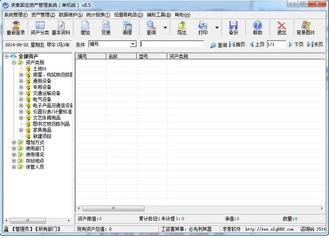Viewport: 329px width, 238px height.
Task: Expand the 家具用品 tree node
Action: click(21, 130)
